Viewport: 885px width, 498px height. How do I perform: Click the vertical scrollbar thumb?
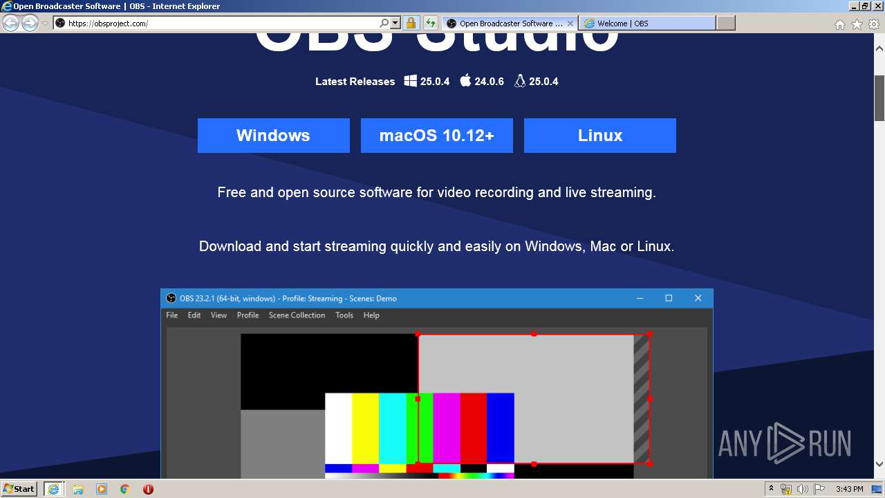click(879, 98)
